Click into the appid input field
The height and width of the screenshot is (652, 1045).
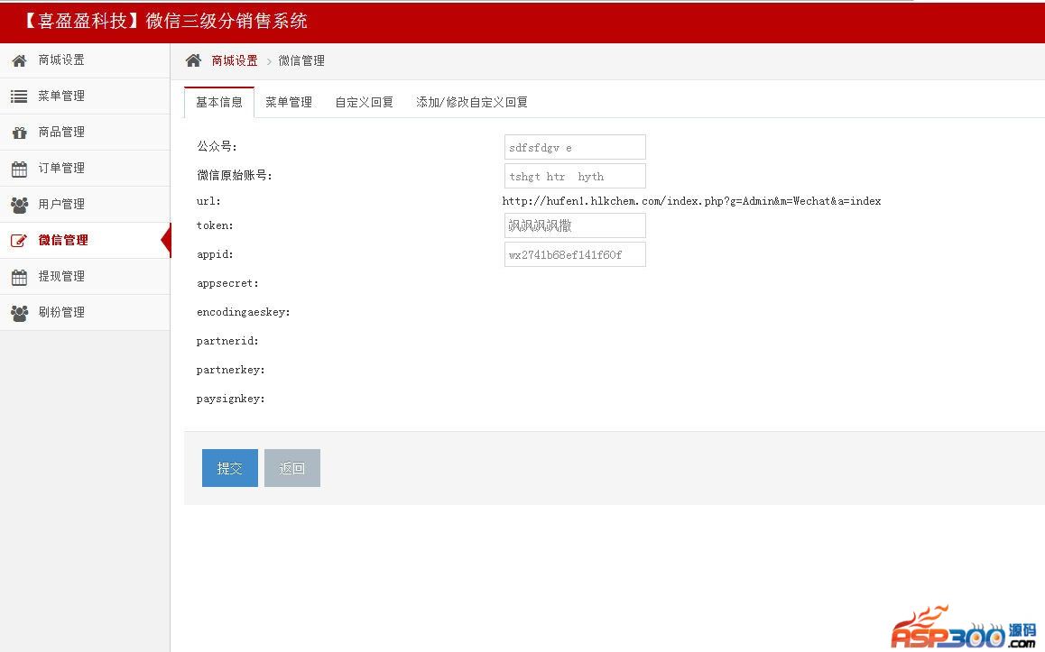pyautogui.click(x=575, y=254)
